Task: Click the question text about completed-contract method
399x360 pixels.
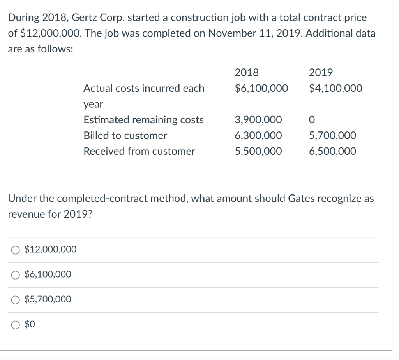Action: (191, 206)
